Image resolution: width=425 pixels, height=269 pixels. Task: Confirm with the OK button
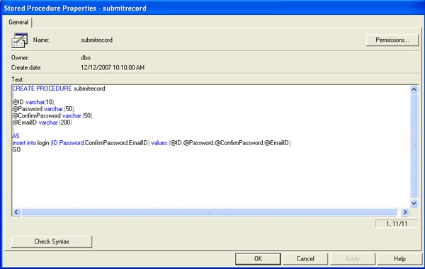click(258, 258)
